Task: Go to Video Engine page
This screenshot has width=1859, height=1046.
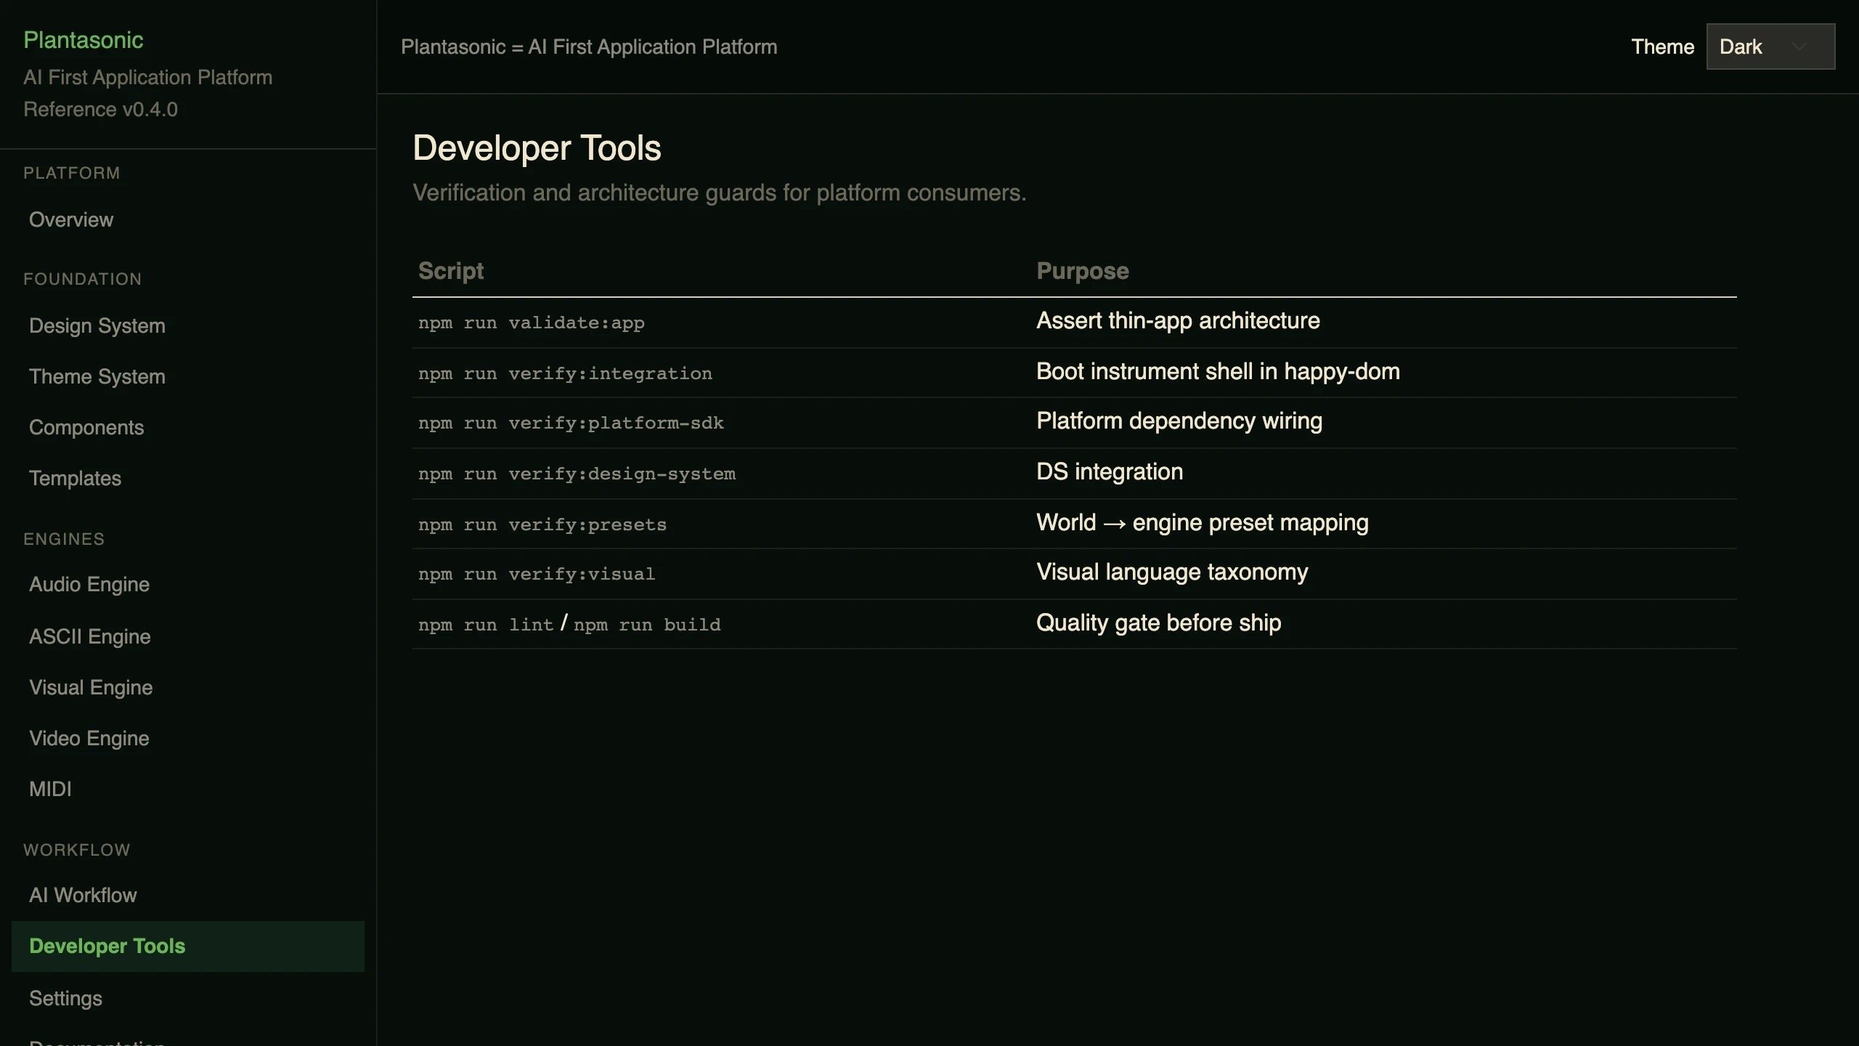Action: point(188,738)
